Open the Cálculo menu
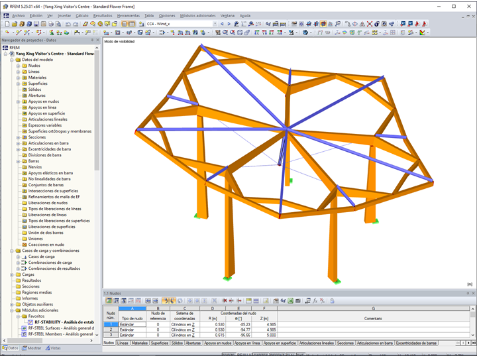 pyautogui.click(x=82, y=15)
